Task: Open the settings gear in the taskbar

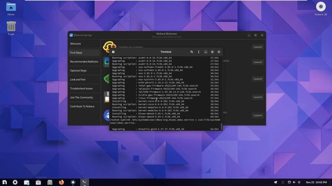Action: coord(15,182)
